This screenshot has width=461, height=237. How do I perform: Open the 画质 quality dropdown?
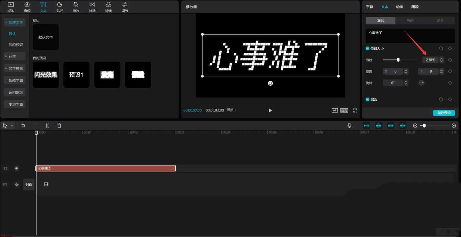(x=232, y=110)
